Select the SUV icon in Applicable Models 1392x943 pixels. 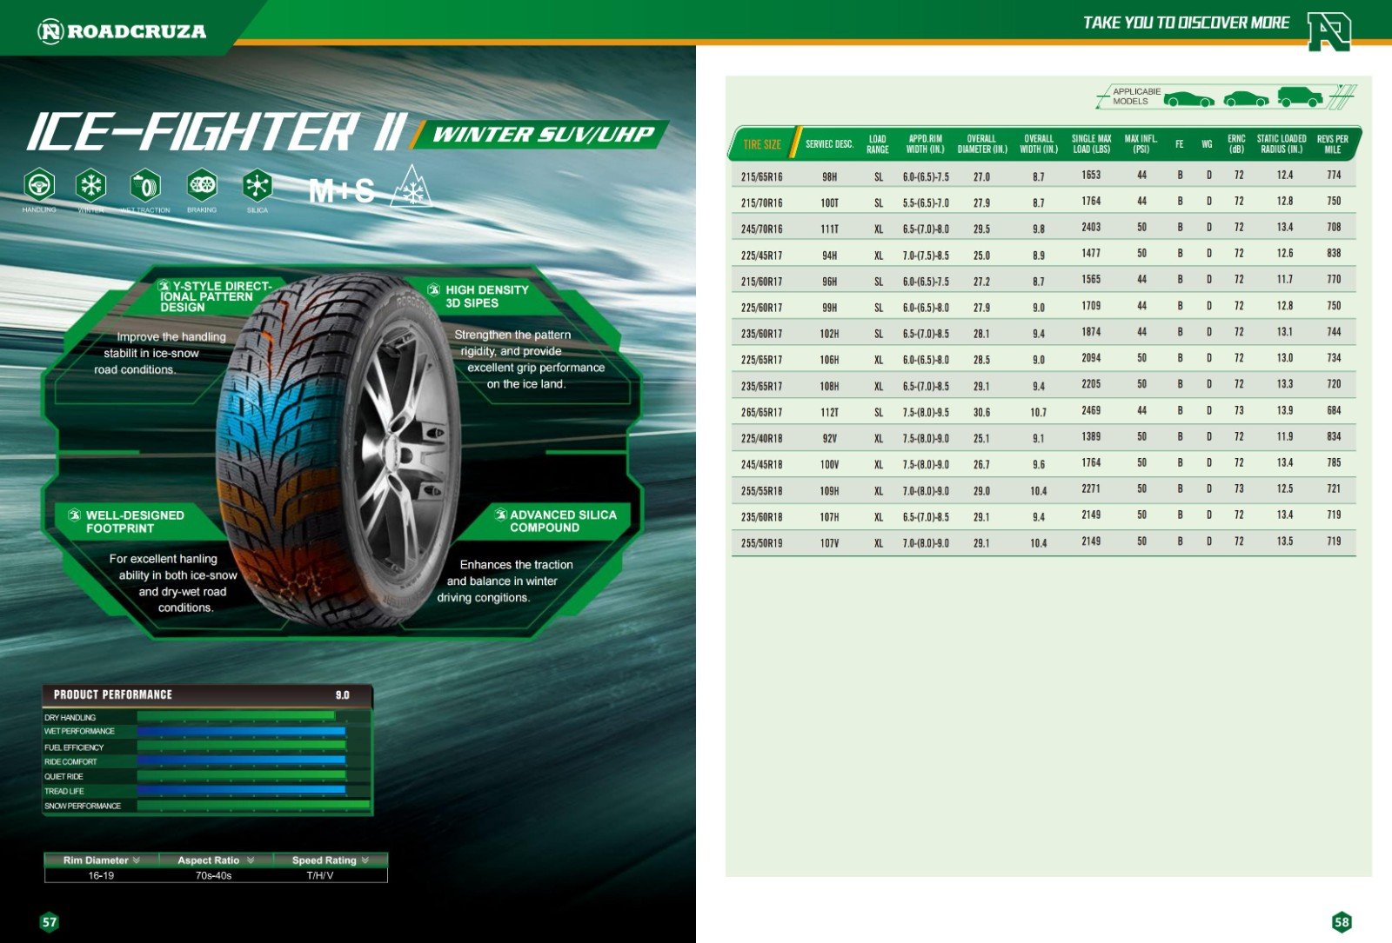[1300, 96]
